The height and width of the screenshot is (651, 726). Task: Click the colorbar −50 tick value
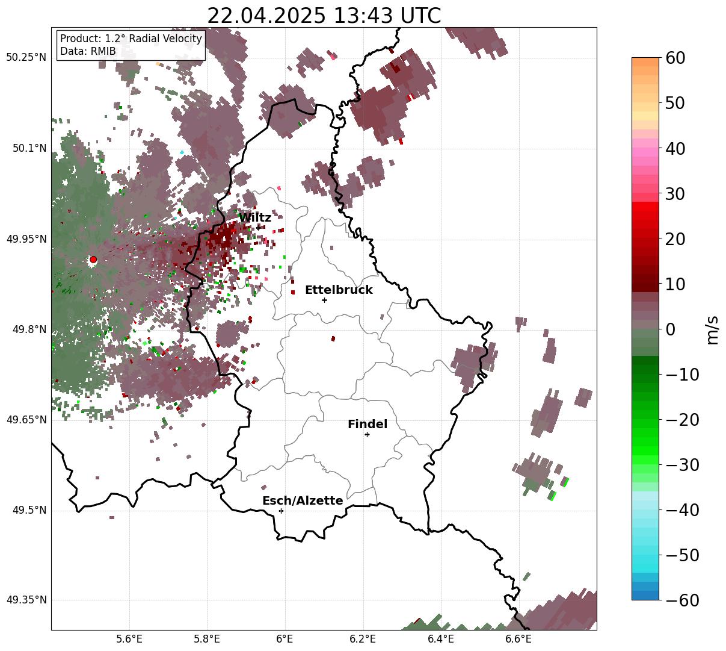(x=682, y=555)
